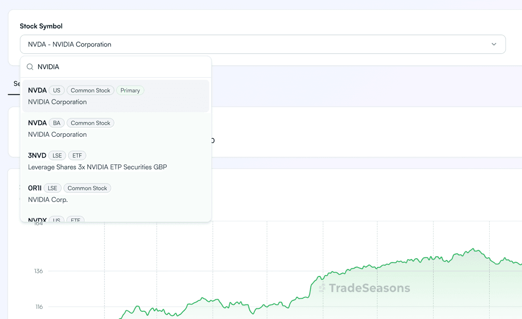Viewport: 522px width, 319px height.
Task: Open the Stock Symbol dropdown chevron
Action: (x=493, y=44)
